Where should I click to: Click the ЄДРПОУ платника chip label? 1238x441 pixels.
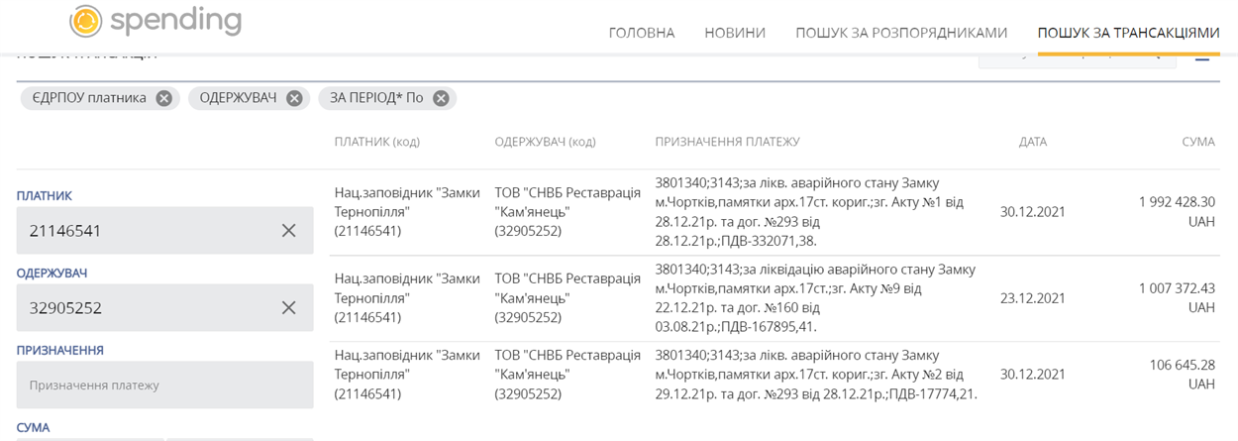[89, 98]
